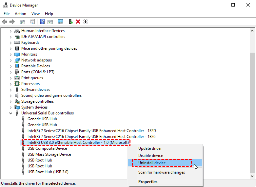Viewport: 256px width, 187px height.
Task: Click the Ports (COM & LPT) icon
Action: 17,72
